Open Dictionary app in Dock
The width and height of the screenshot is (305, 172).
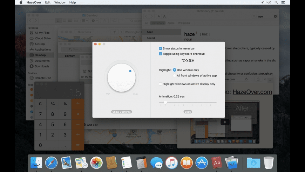click(217, 163)
